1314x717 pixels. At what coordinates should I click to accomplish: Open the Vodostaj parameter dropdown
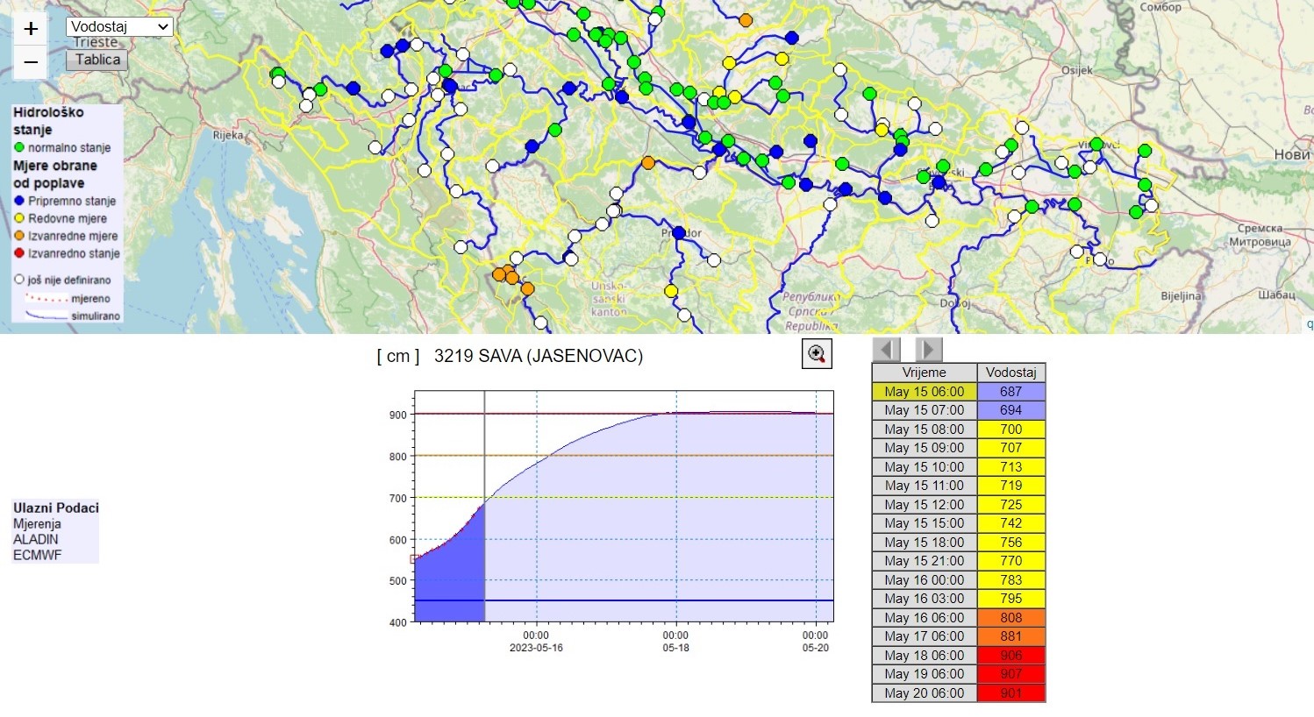tap(119, 27)
